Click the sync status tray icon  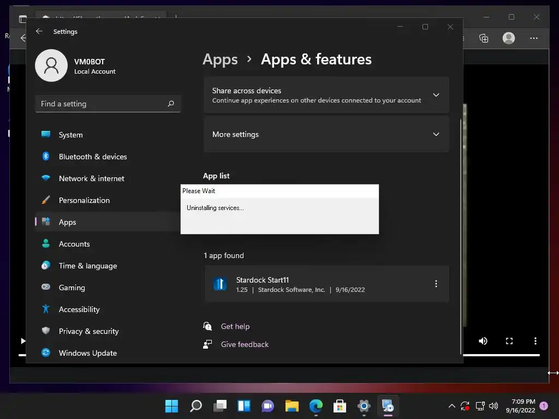pos(465,406)
